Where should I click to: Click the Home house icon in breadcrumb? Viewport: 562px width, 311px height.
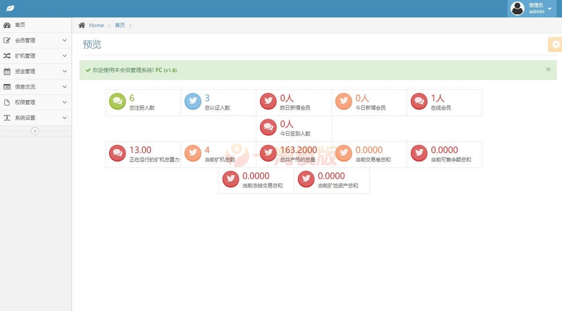tap(82, 25)
